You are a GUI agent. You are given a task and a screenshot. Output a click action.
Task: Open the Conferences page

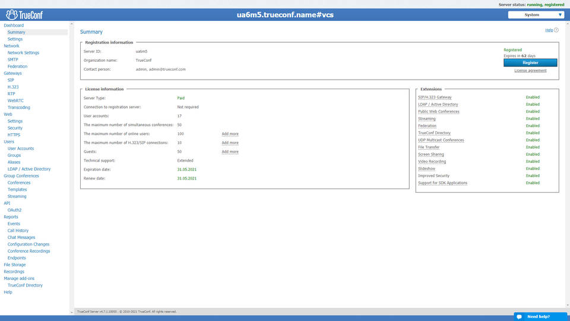click(x=19, y=182)
